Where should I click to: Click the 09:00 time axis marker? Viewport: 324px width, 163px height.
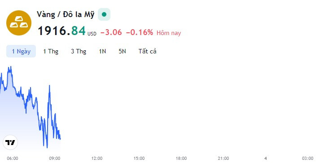55,159
